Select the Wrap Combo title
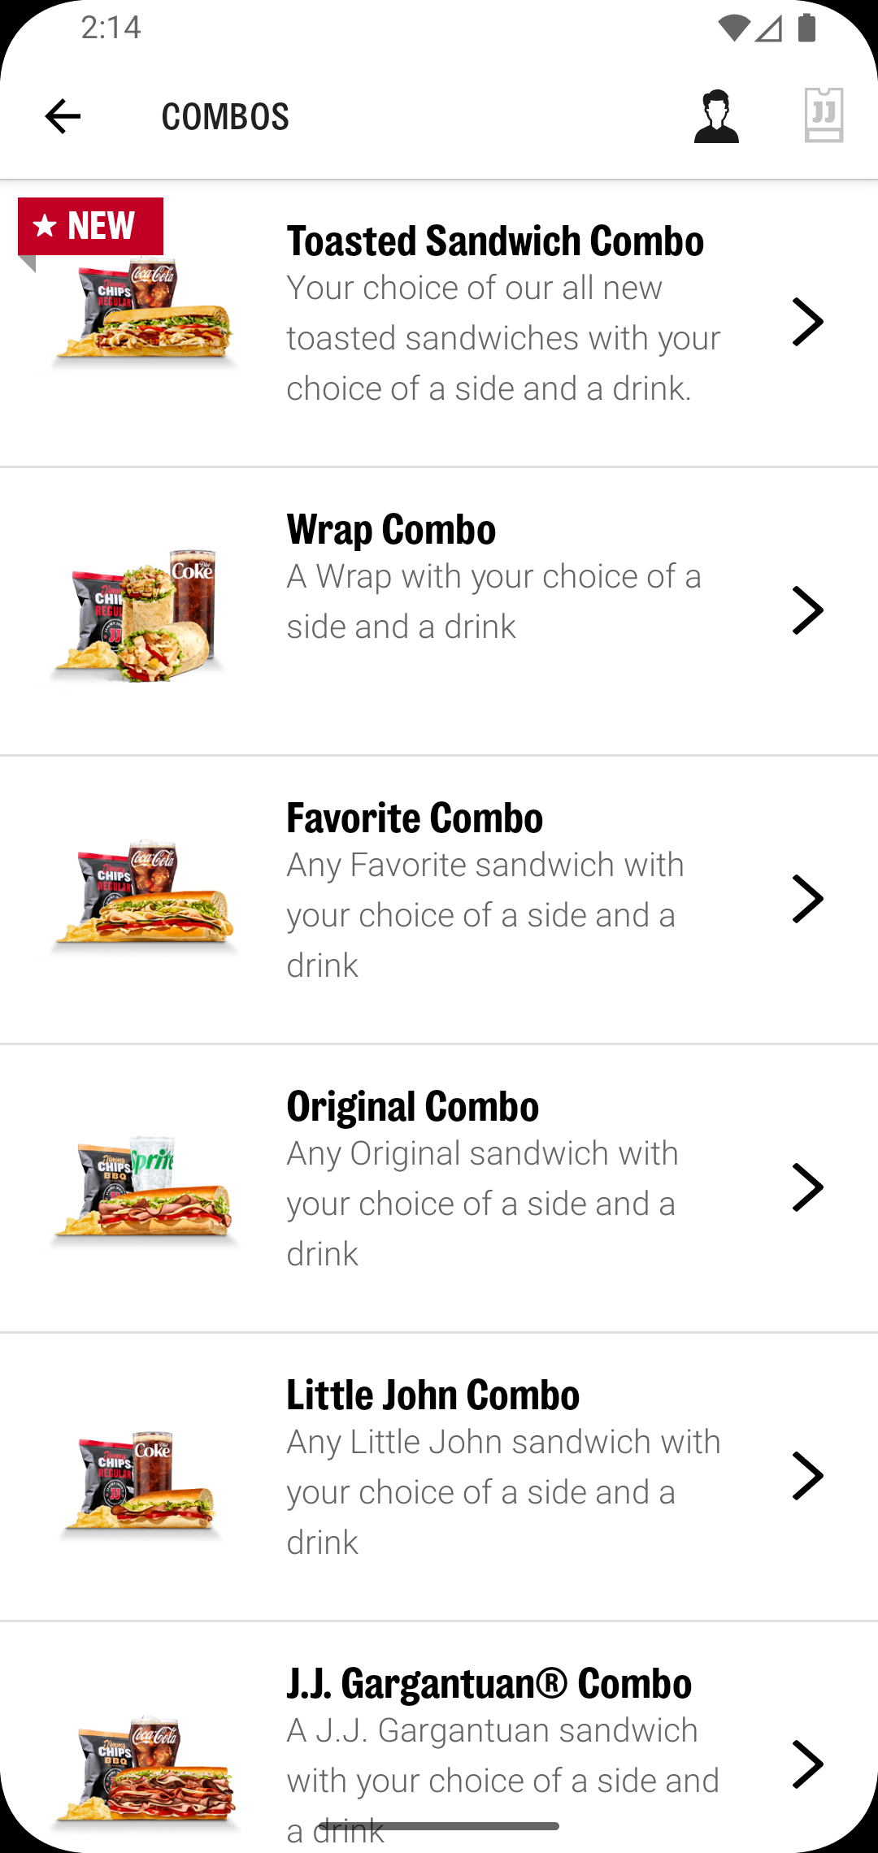878x1853 pixels. (391, 530)
